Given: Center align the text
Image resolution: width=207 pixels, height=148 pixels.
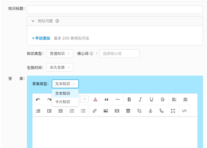Looking at the screenshot, I should [185, 99].
